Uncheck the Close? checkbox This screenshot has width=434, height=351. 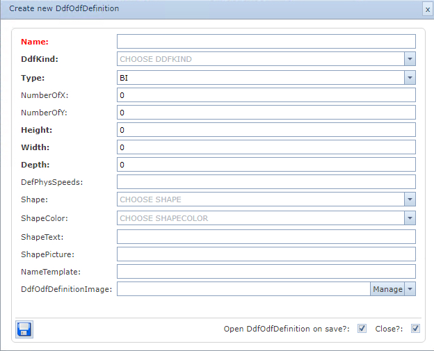point(415,329)
